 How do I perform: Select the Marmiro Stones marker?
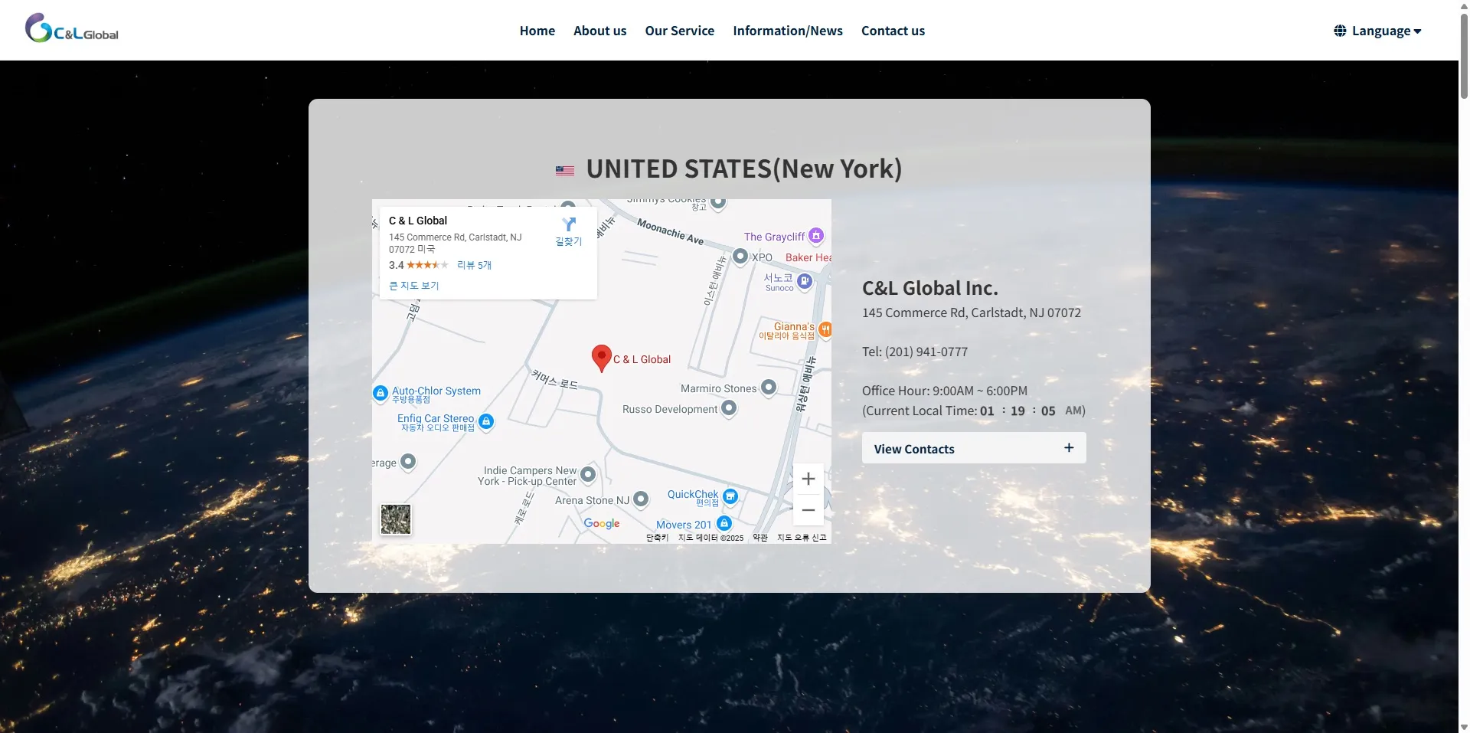(x=769, y=388)
